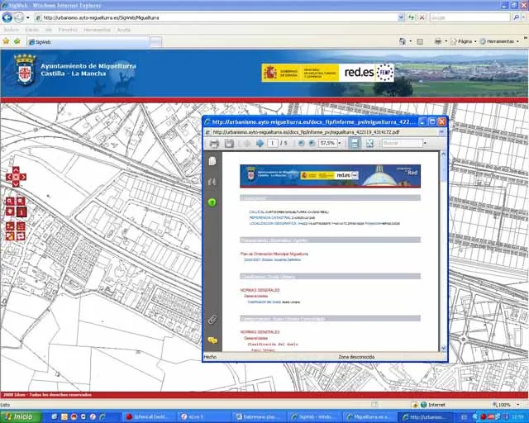Open the attachments paperclip panel
This screenshot has width=529, height=423.
point(212,320)
